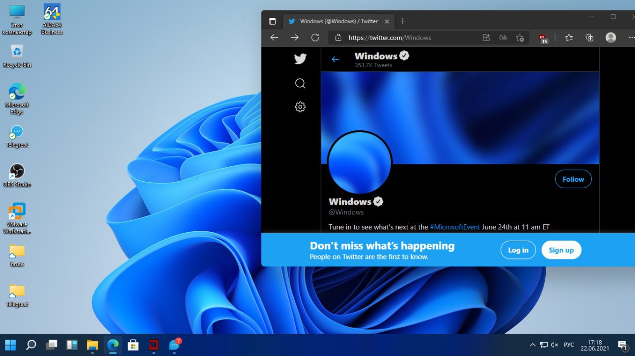View site info via lock icon
635x356 pixels.
[338, 38]
